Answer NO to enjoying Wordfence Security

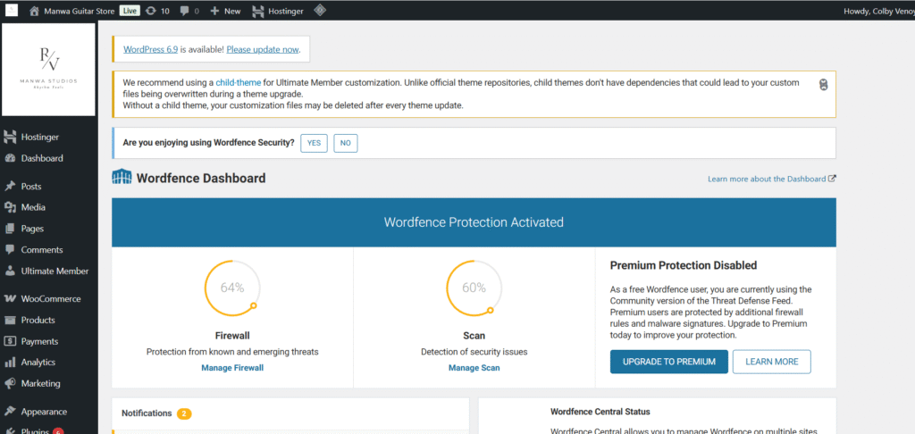pyautogui.click(x=345, y=143)
